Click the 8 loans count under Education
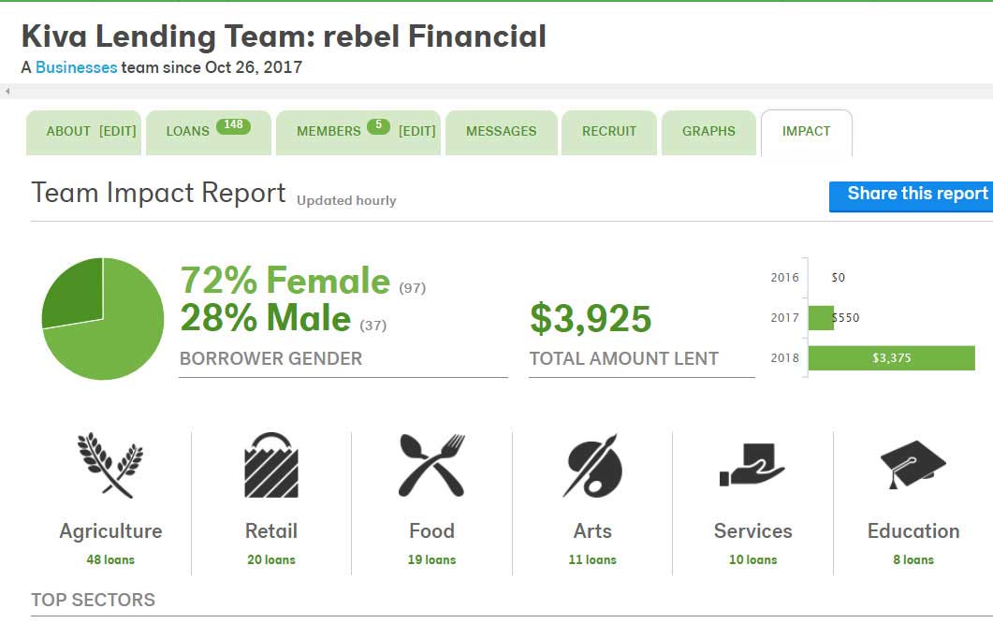This screenshot has width=993, height=638. [913, 559]
